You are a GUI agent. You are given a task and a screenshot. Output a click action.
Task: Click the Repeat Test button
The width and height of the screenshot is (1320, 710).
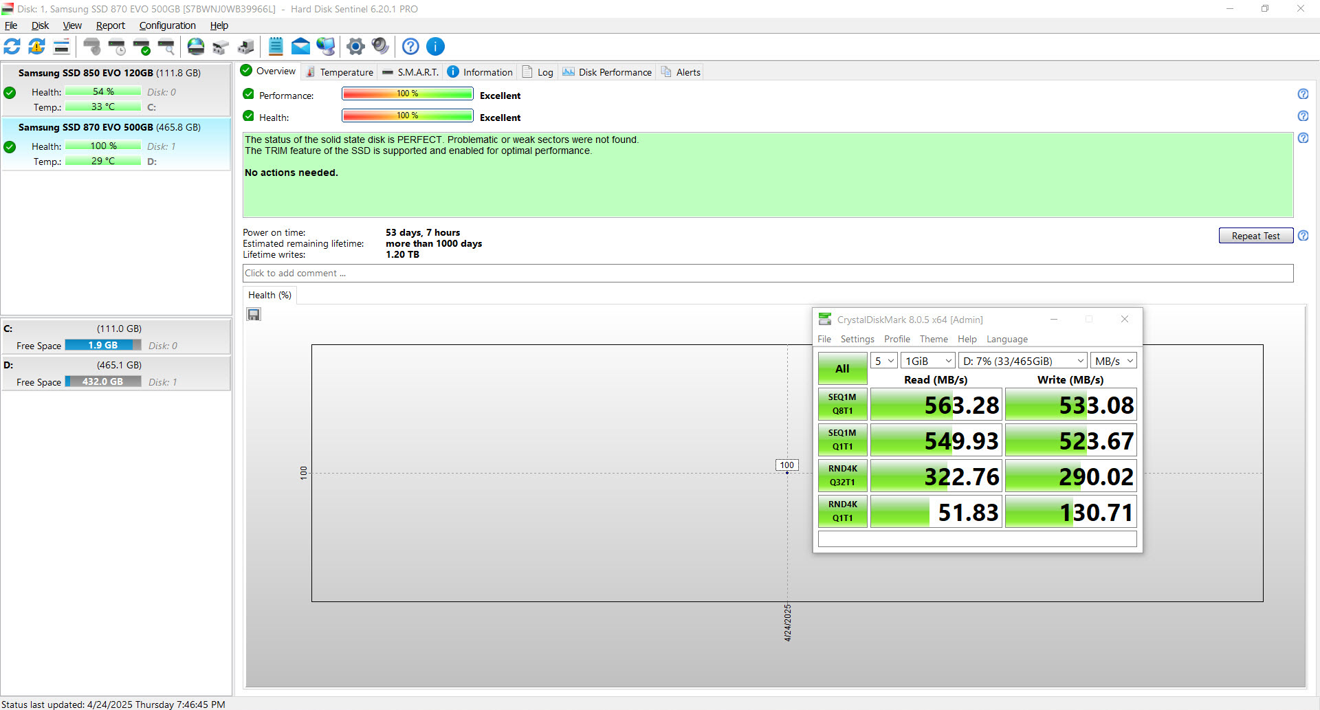[x=1256, y=236]
